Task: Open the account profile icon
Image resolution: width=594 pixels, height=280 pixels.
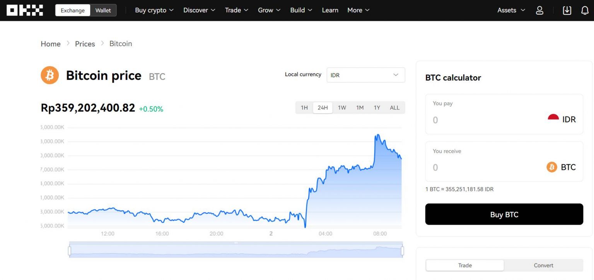Action: point(539,10)
